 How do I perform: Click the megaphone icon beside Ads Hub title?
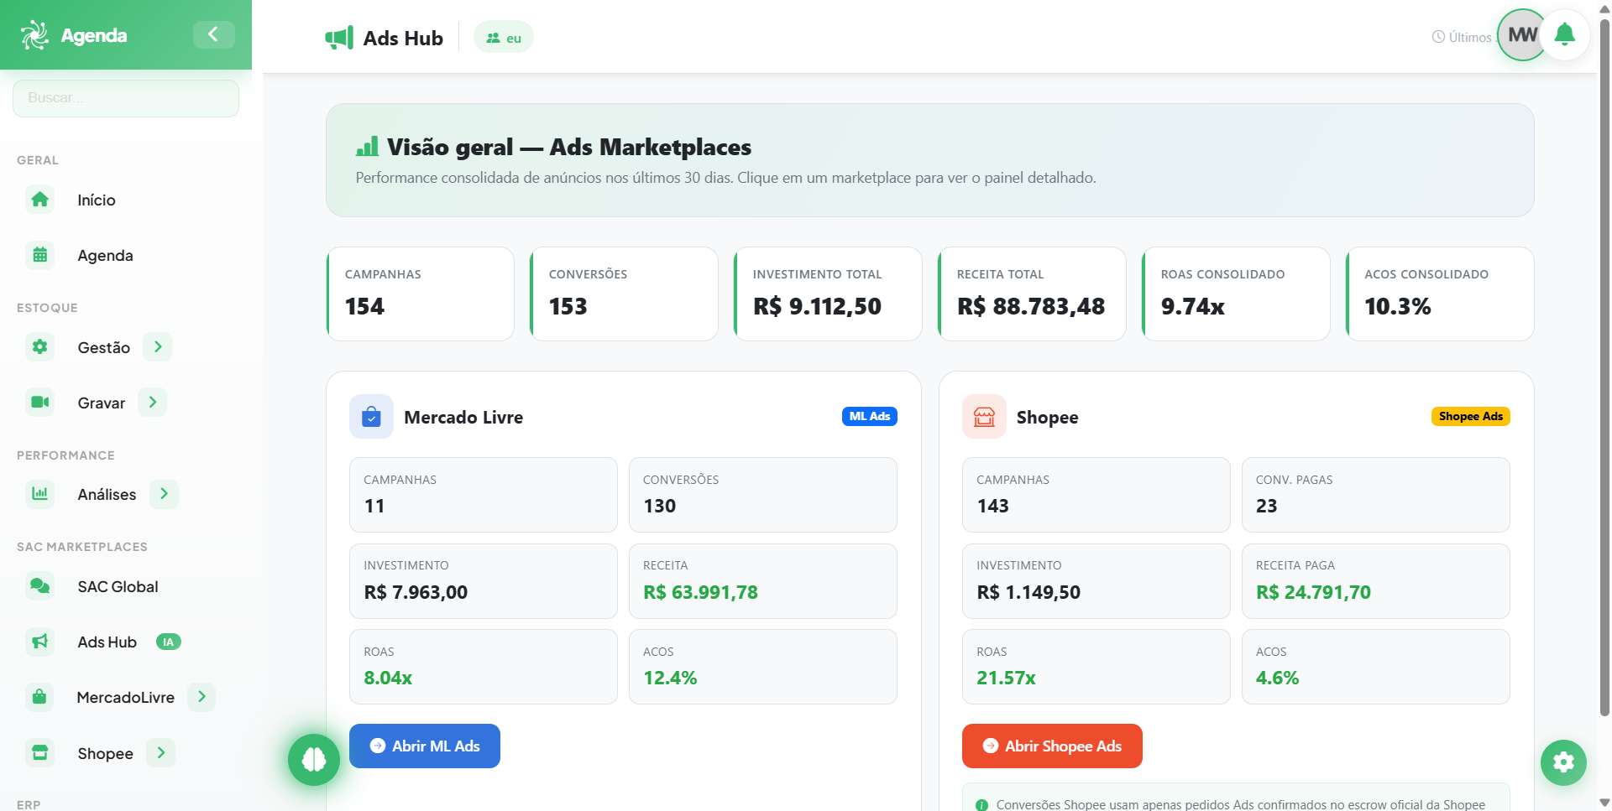[x=339, y=38]
